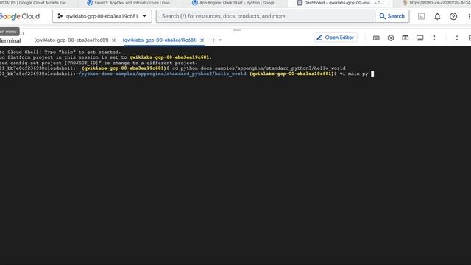Viewport: 471px width, 265px height.
Task: Toggle the on-screen keyboard icon
Action: coord(376,38)
